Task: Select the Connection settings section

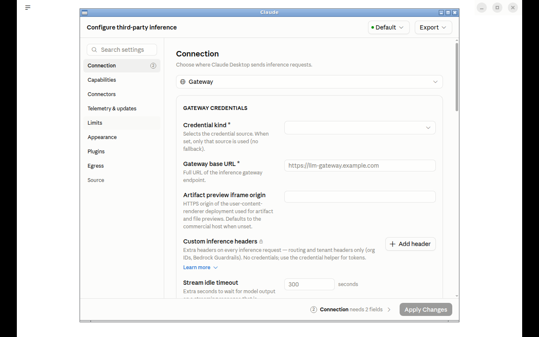Action: tap(122, 66)
